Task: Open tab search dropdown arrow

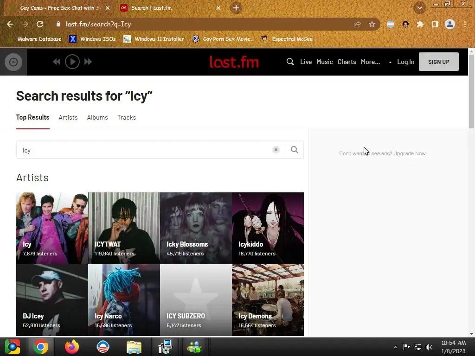Action: point(419,8)
